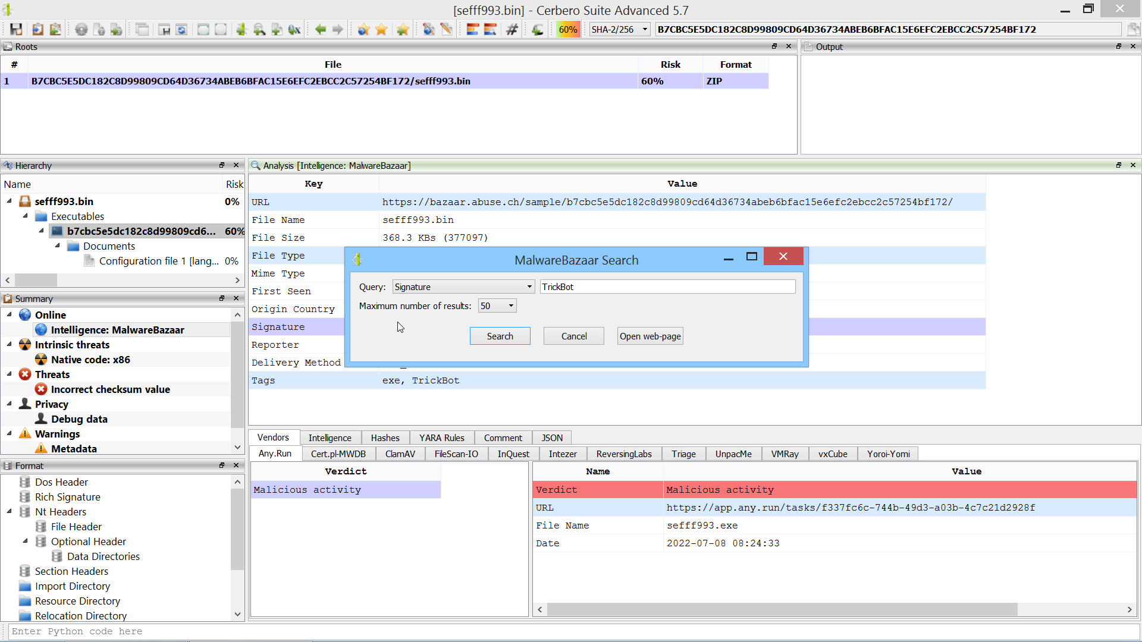Collapse the Online summary group
The height and width of the screenshot is (642, 1142).
[10, 315]
